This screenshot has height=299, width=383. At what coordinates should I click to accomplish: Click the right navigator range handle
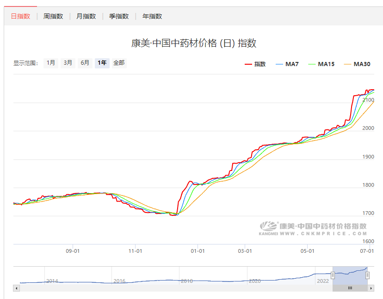pyautogui.click(x=368, y=275)
